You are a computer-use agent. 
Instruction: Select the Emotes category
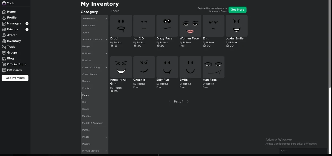(86, 88)
